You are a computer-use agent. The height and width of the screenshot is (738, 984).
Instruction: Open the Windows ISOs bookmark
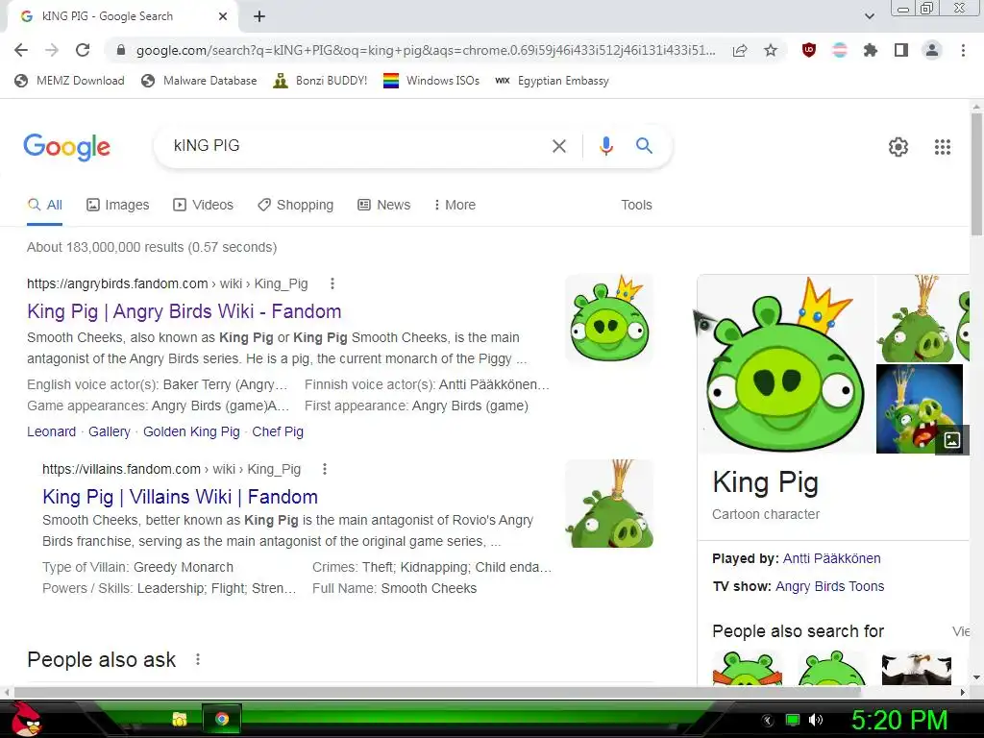(431, 81)
